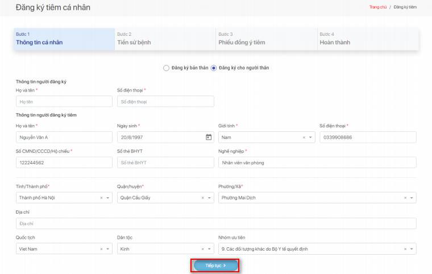Expand the Tỉnh/Thành phố dropdown arrow
This screenshot has width=432, height=274.
[107, 198]
